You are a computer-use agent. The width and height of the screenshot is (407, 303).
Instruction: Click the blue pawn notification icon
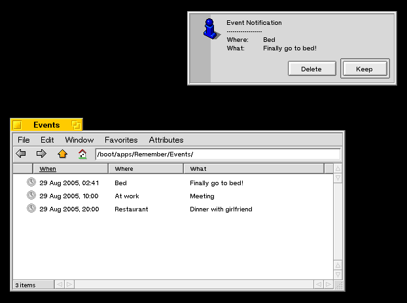pyautogui.click(x=209, y=29)
